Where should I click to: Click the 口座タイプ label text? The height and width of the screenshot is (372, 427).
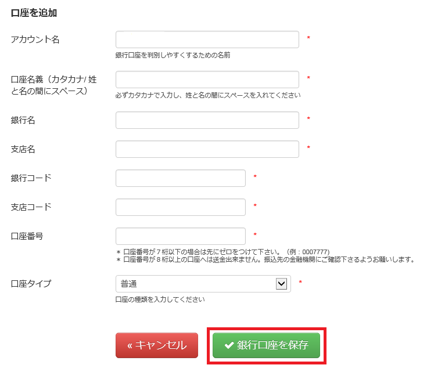(x=31, y=284)
